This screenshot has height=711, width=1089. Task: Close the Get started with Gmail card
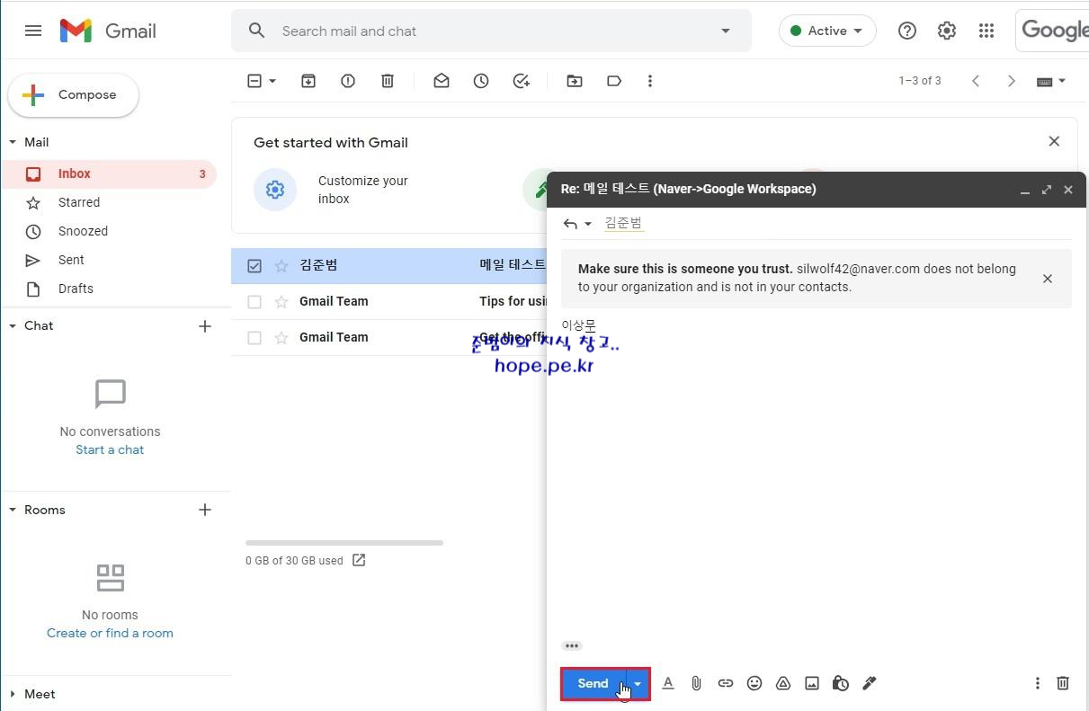(1054, 141)
